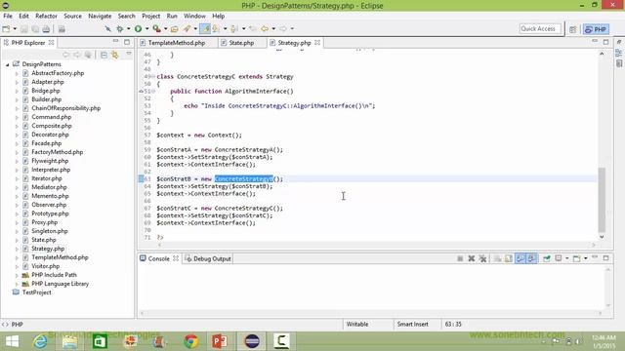Toggle code folding at line 51
Screen dimensions: 625x351
pos(153,91)
